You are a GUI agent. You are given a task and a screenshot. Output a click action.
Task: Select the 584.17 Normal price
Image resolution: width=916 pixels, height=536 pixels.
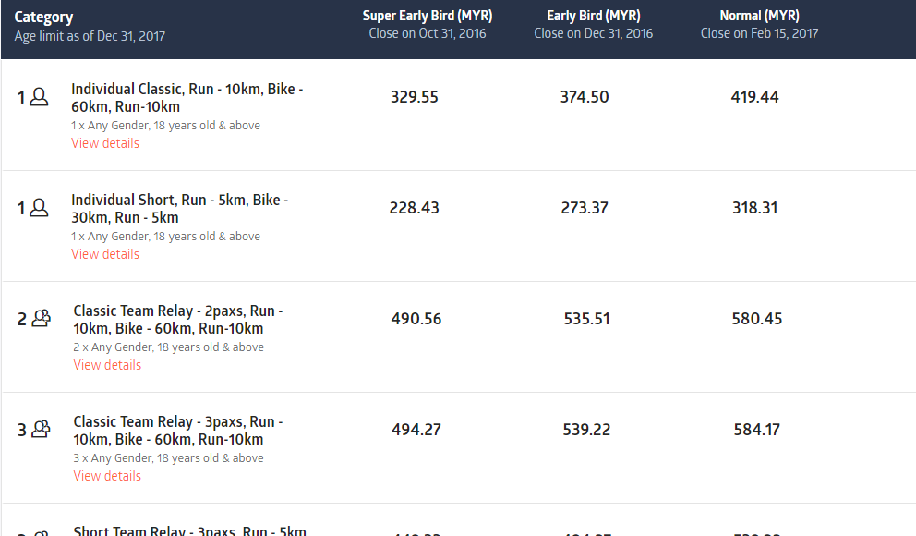point(757,430)
